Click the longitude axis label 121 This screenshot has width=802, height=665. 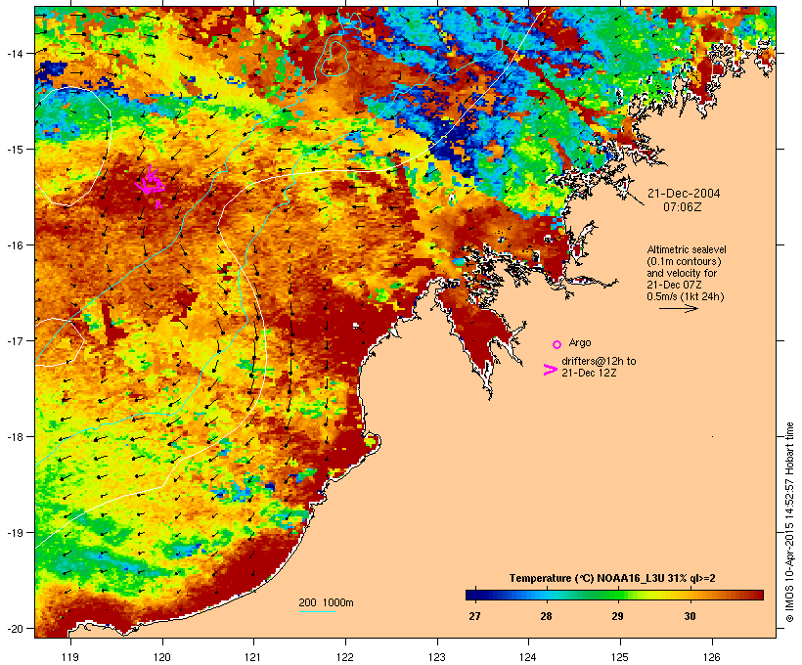pos(253,657)
